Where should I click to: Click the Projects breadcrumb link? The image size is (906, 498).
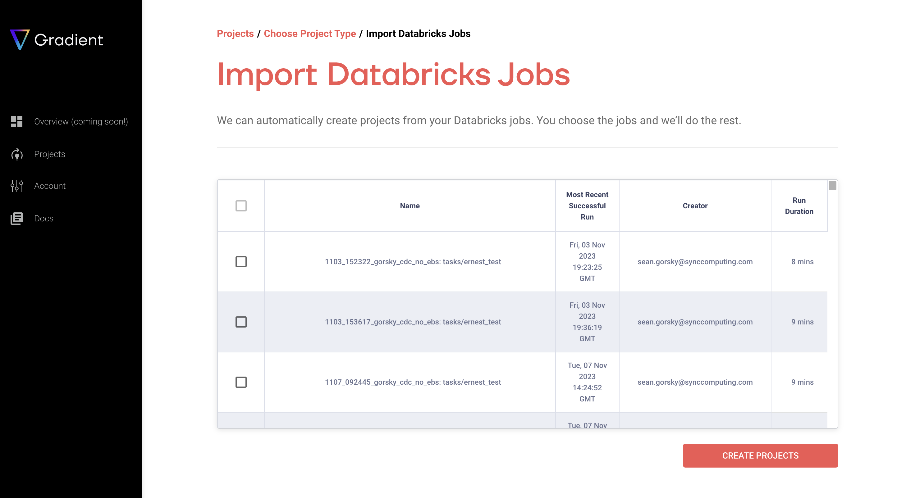(235, 34)
